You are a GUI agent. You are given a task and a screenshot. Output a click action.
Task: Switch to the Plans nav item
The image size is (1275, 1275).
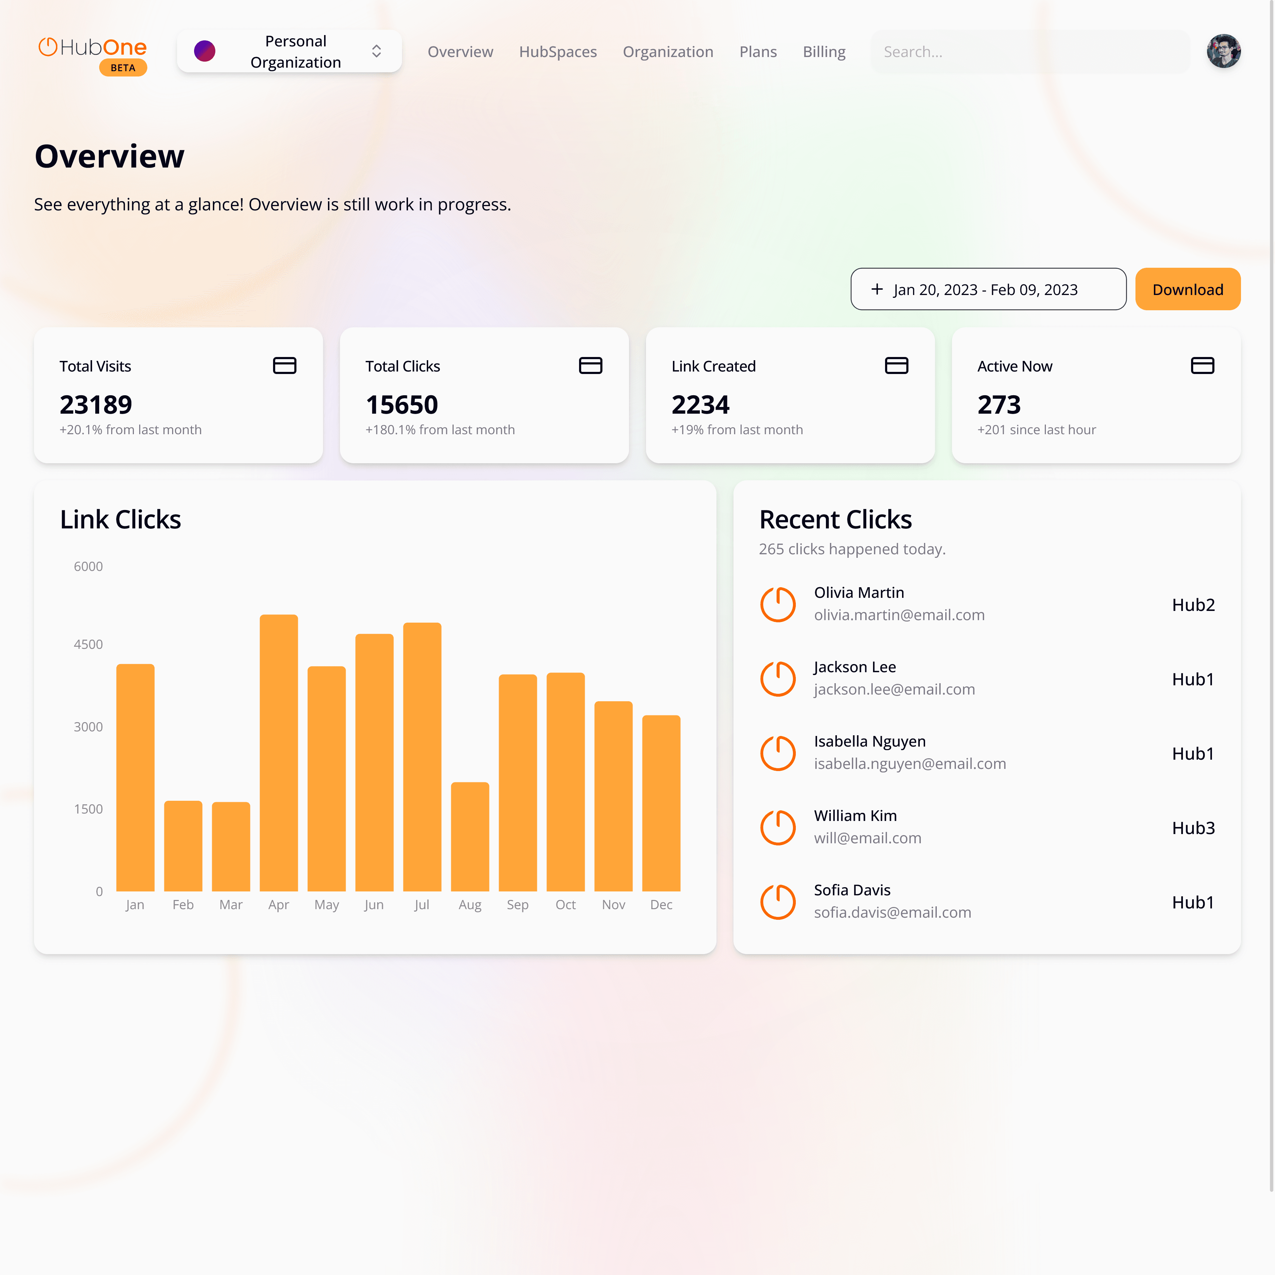point(758,51)
